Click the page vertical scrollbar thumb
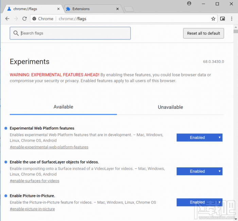 [x=236, y=31]
